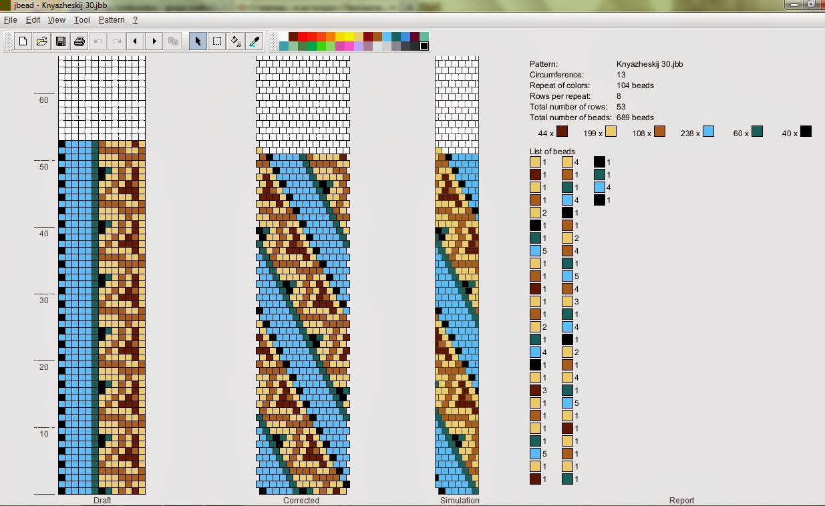Pick the white swatch in the palette
This screenshot has width=825, height=506.
(284, 37)
